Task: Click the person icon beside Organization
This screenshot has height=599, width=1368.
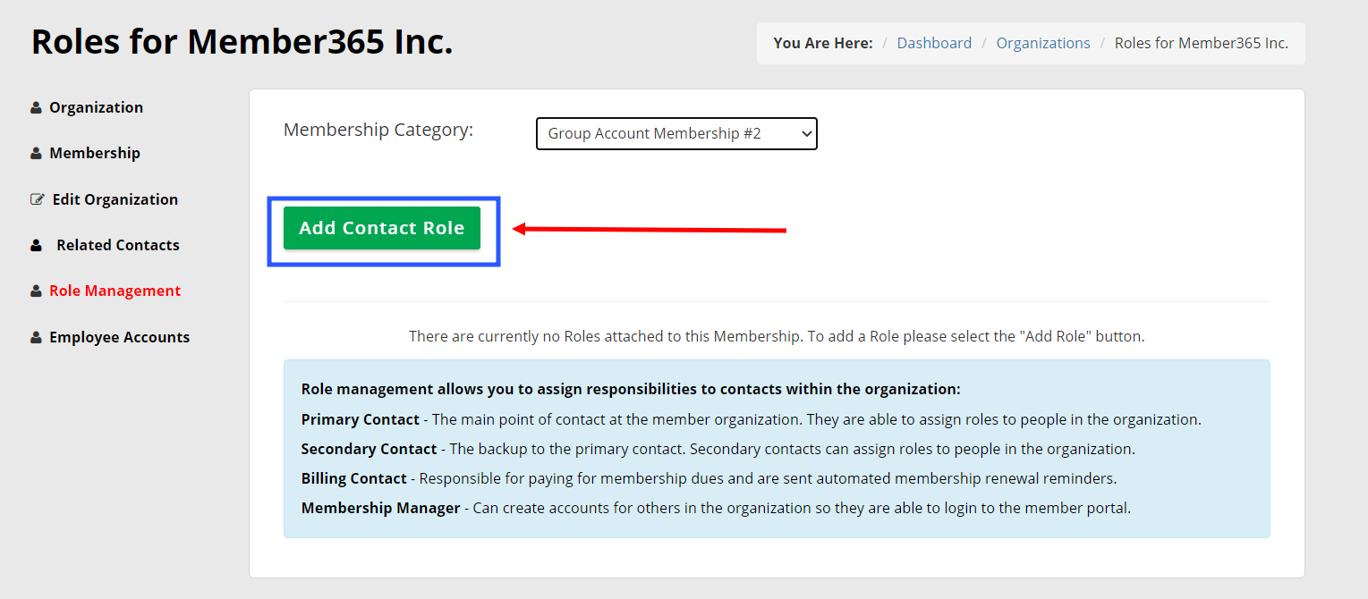Action: pos(36,108)
